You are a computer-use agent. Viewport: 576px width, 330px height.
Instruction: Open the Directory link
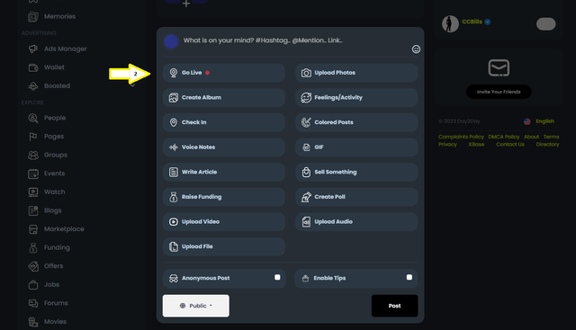pos(547,144)
